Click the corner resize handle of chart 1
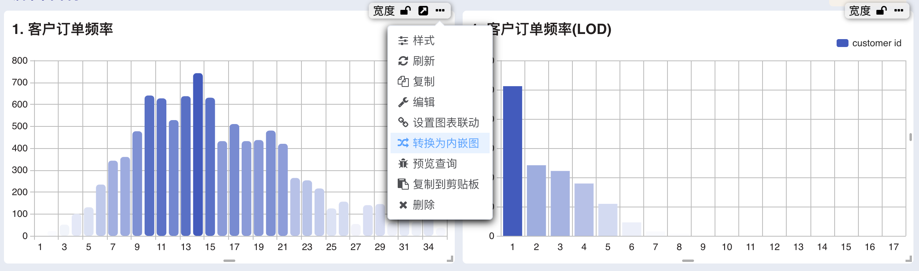Viewport: 919px width, 271px height. tap(450, 259)
